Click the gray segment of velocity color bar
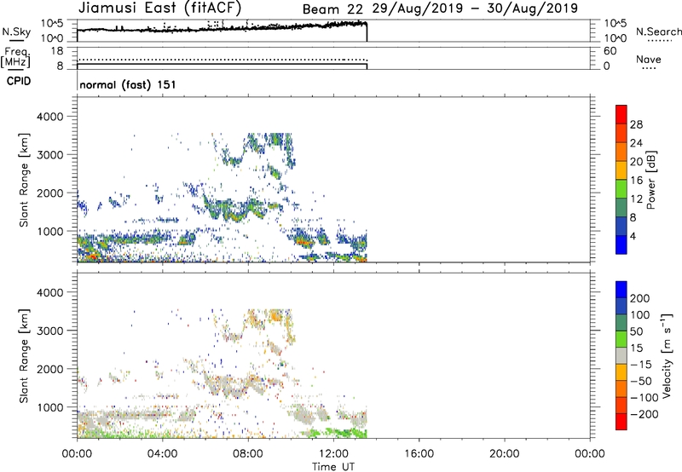This screenshot has height=472, width=682. click(x=621, y=355)
